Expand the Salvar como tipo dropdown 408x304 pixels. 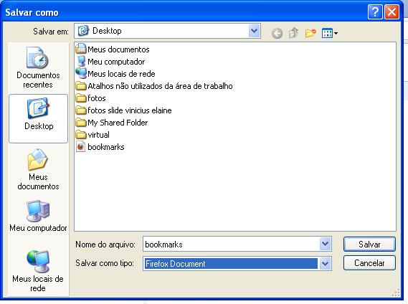pos(325,264)
